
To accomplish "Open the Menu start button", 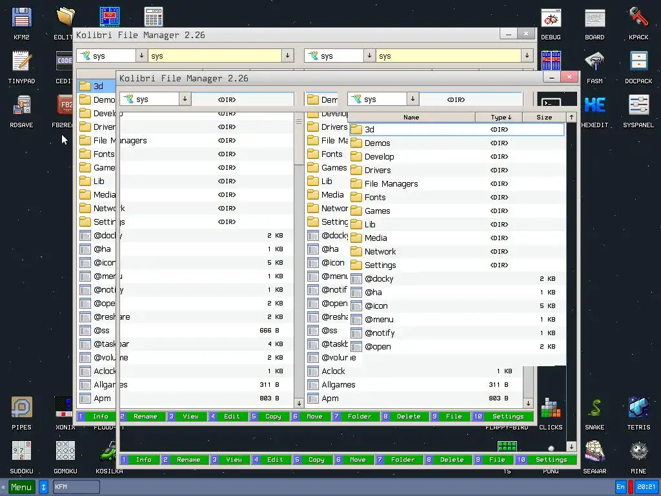I will [x=21, y=487].
